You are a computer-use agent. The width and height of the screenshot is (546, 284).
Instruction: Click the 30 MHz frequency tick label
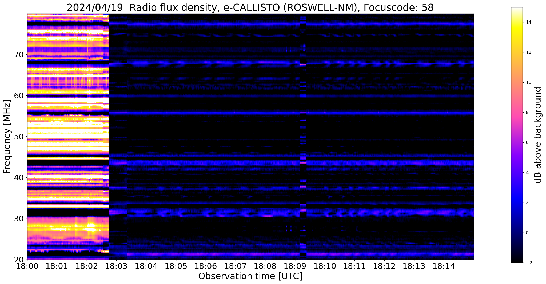(19, 219)
